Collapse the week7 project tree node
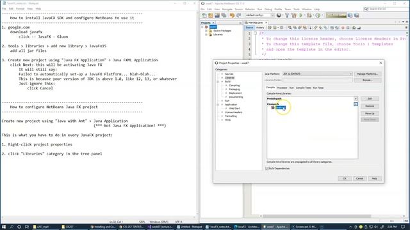Image resolution: width=410 pixels, height=230 pixels. 202,27
